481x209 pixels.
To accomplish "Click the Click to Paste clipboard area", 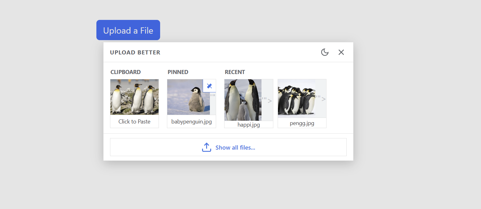I will pyautogui.click(x=134, y=103).
